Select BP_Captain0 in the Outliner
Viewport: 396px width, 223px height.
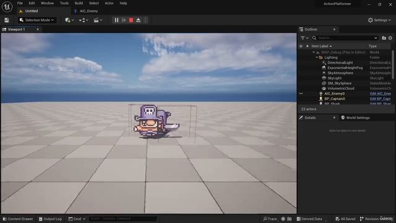pyautogui.click(x=335, y=99)
